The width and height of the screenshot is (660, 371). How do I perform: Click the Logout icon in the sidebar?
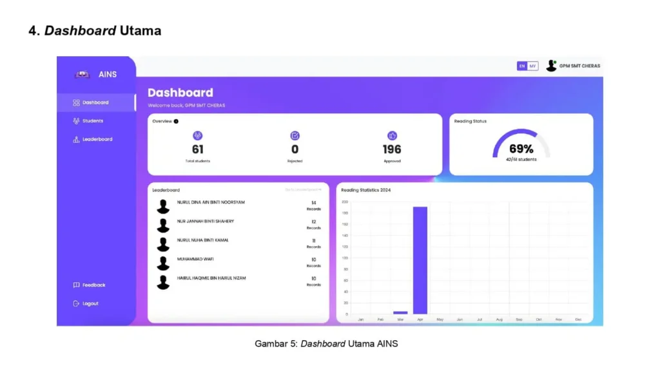[x=76, y=303]
